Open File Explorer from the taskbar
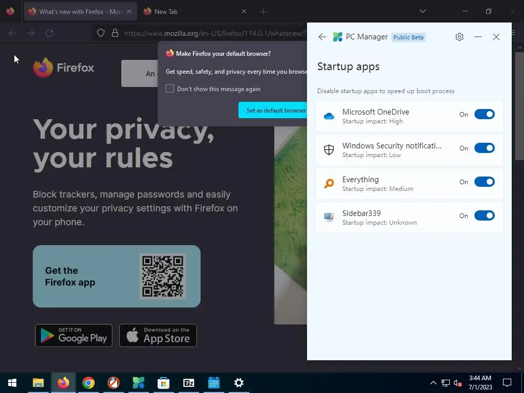The height and width of the screenshot is (393, 524). pos(38,383)
